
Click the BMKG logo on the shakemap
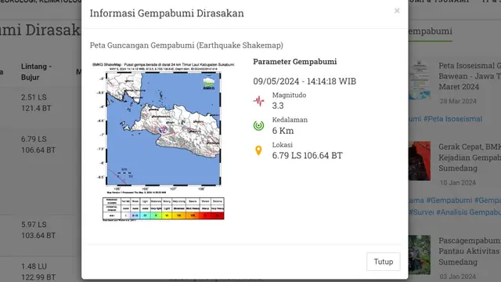click(209, 84)
